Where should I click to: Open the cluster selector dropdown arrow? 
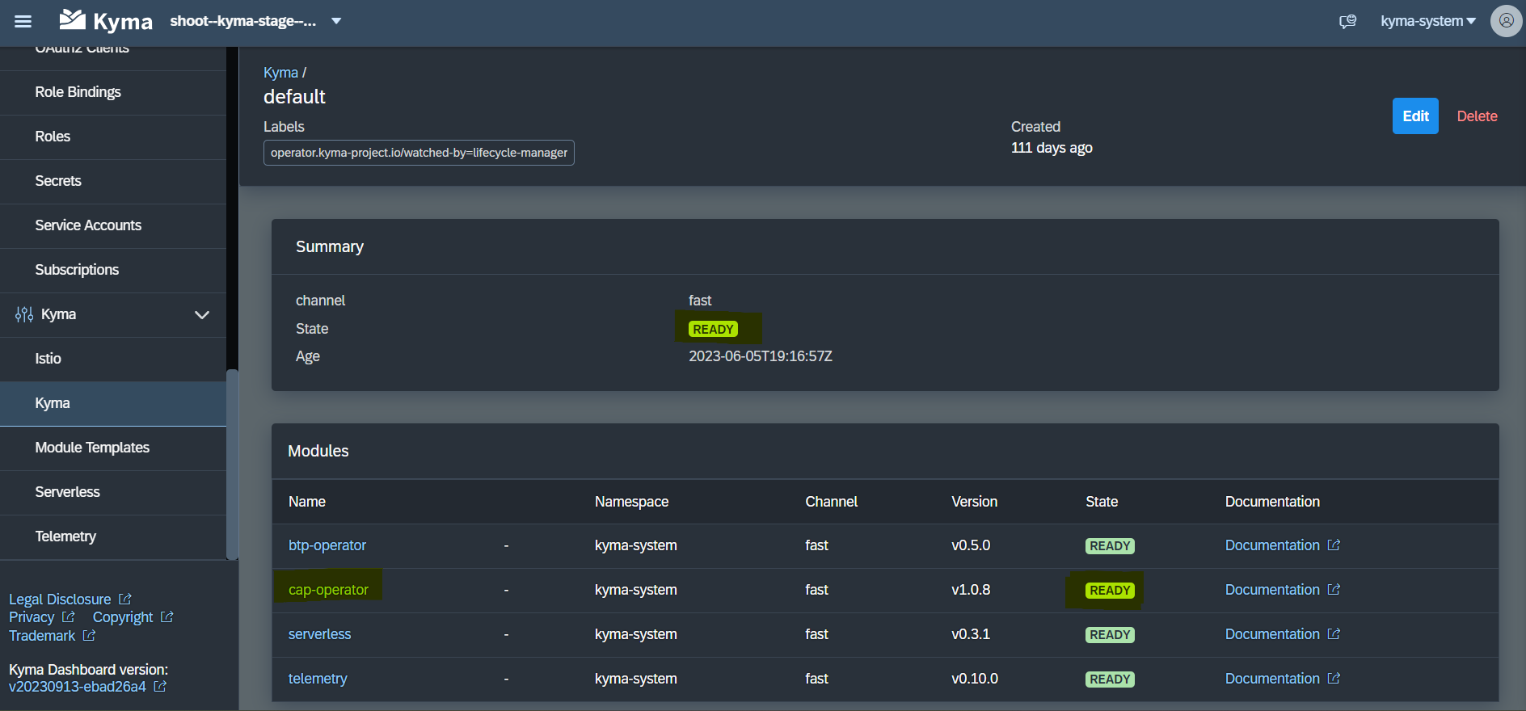[336, 21]
